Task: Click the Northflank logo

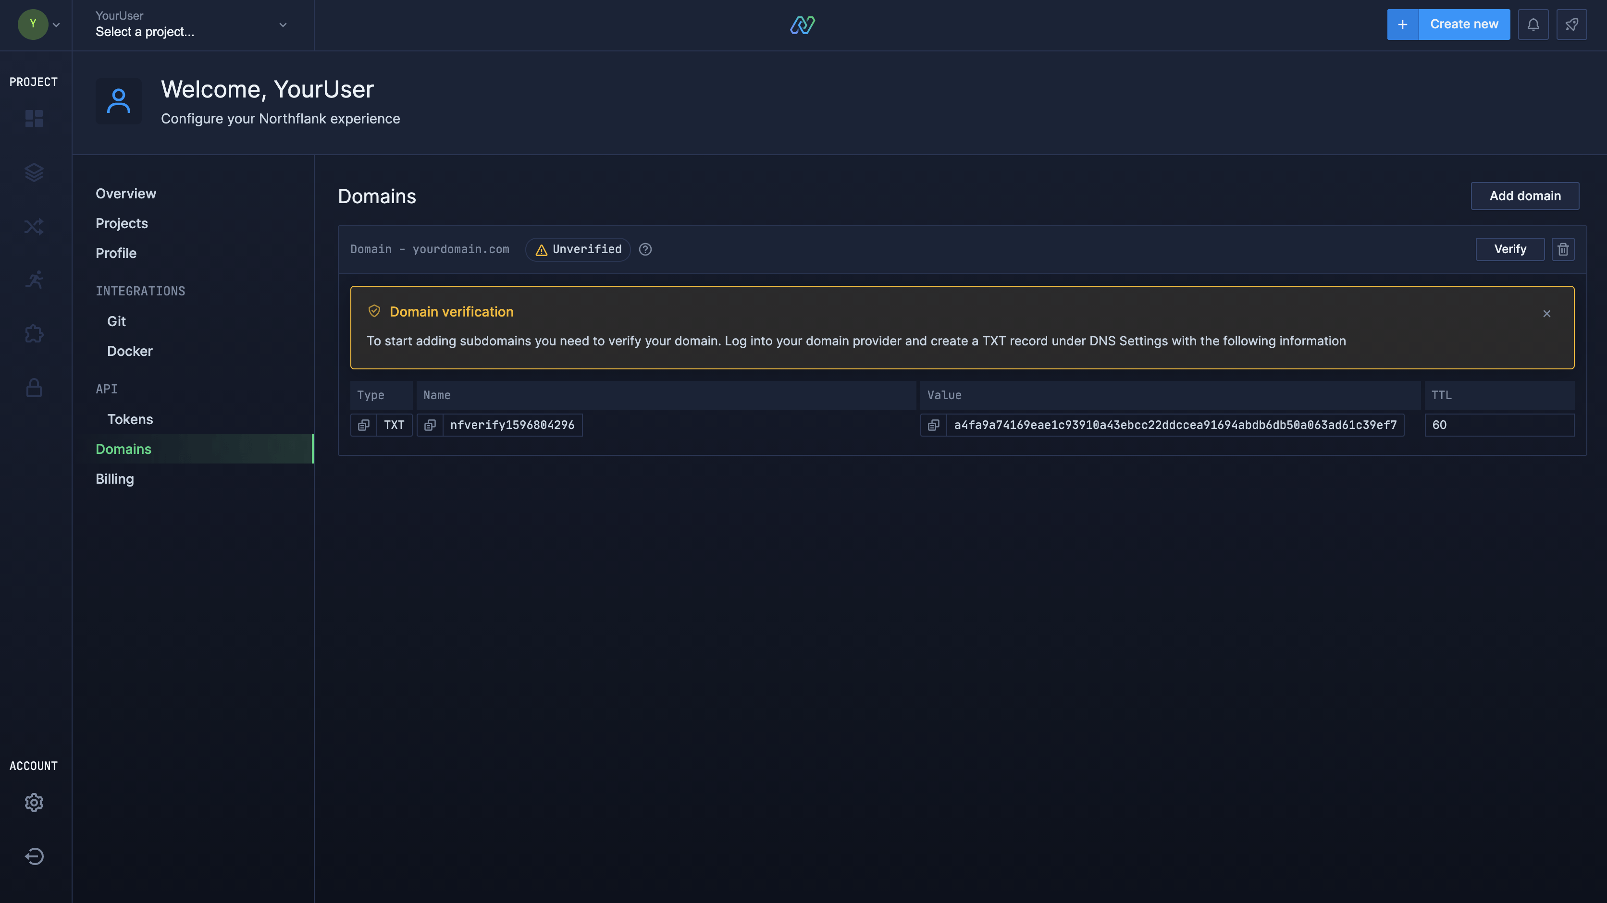Action: (803, 25)
